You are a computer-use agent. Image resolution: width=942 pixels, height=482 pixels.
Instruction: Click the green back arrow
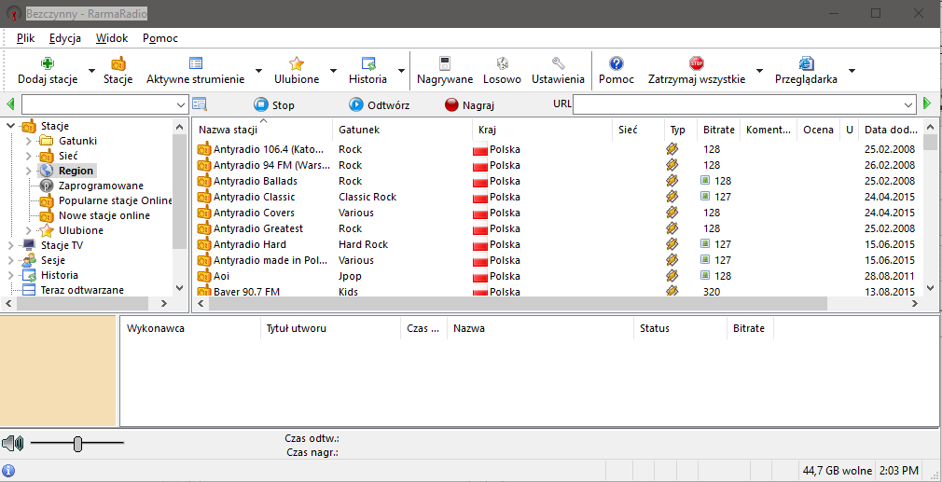[x=10, y=104]
